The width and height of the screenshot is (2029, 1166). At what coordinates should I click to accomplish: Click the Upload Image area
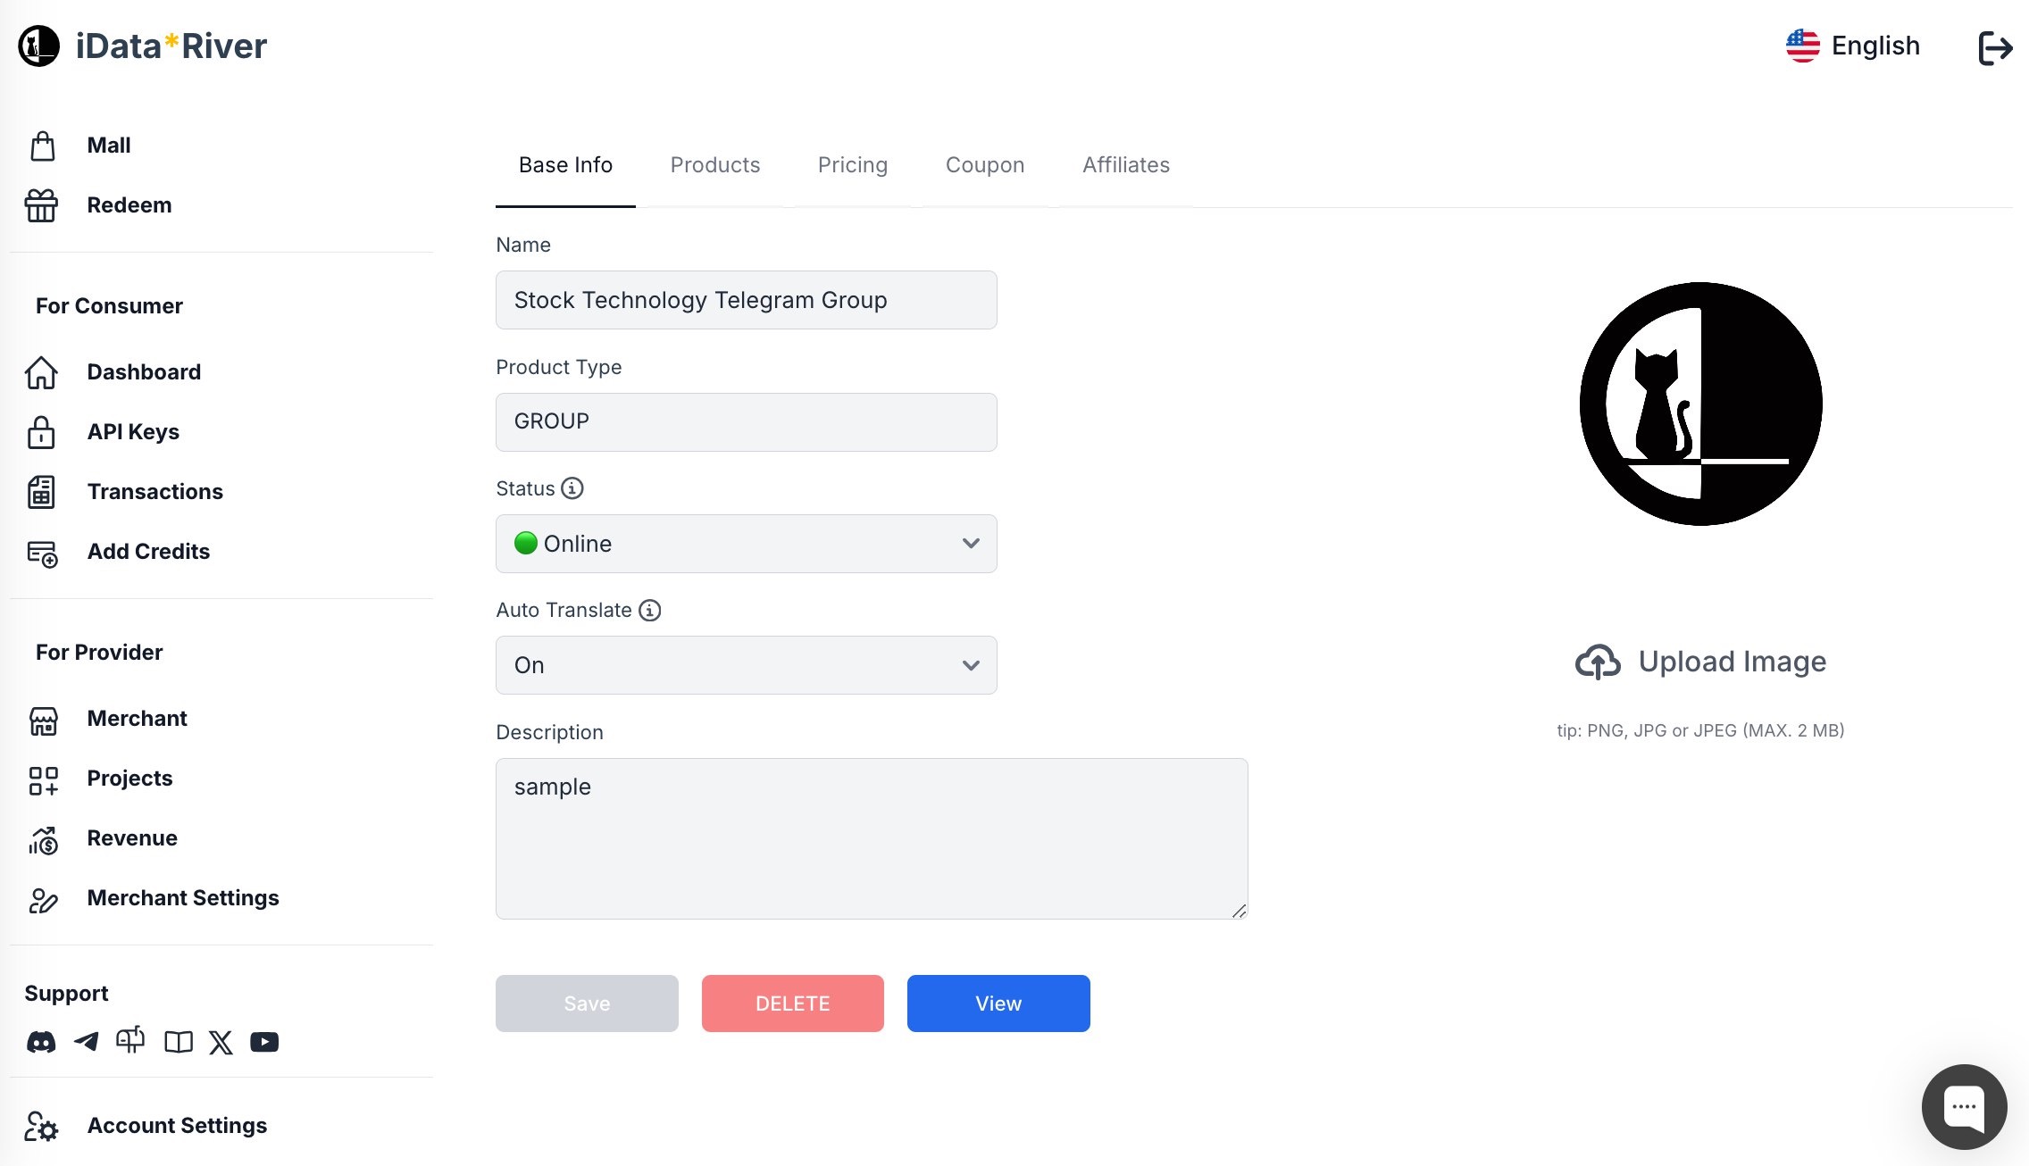tap(1700, 661)
